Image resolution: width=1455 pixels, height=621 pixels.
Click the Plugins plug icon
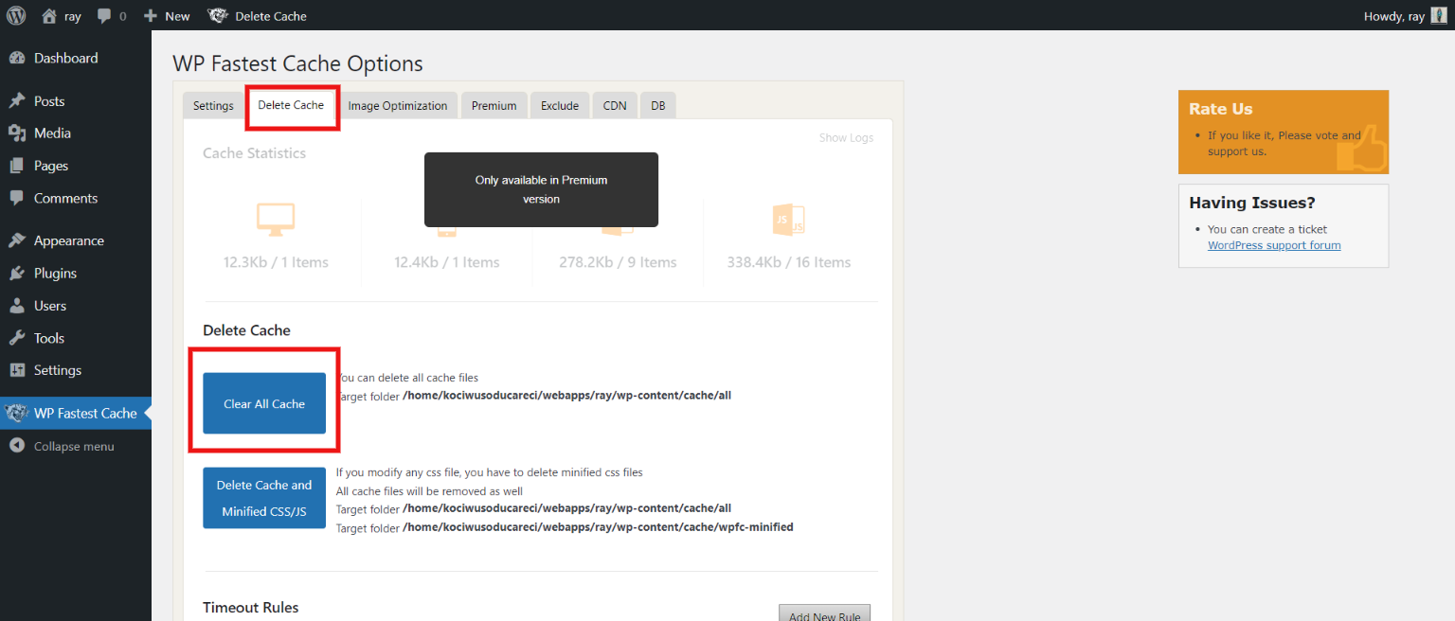[x=17, y=273]
